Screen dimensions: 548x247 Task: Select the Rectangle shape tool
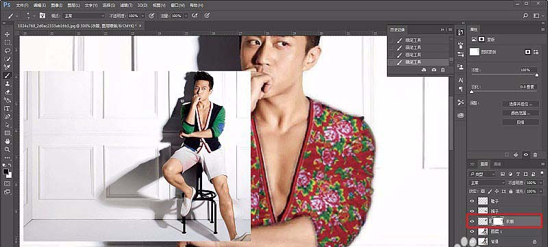8,133
